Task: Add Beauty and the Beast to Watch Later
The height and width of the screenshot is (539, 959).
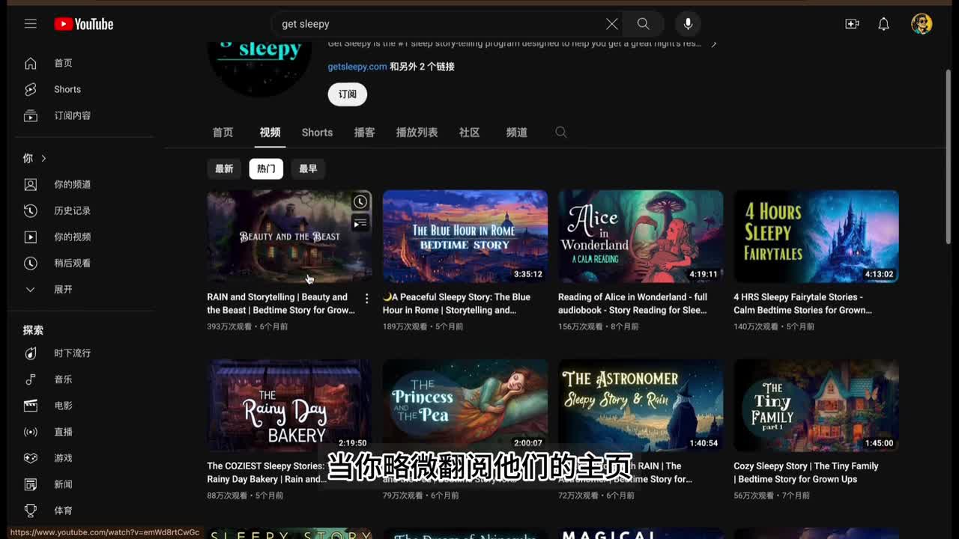Action: click(x=360, y=202)
